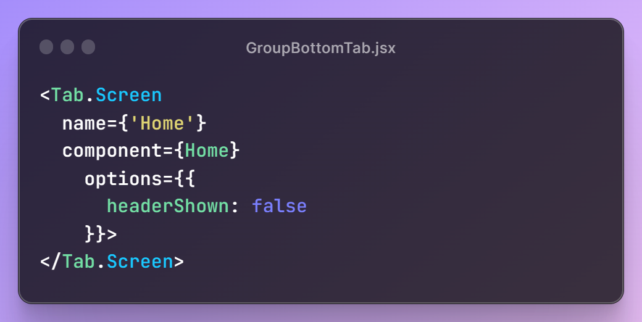Click Screen in the opening tag
Image resolution: width=642 pixels, height=322 pixels.
point(129,95)
